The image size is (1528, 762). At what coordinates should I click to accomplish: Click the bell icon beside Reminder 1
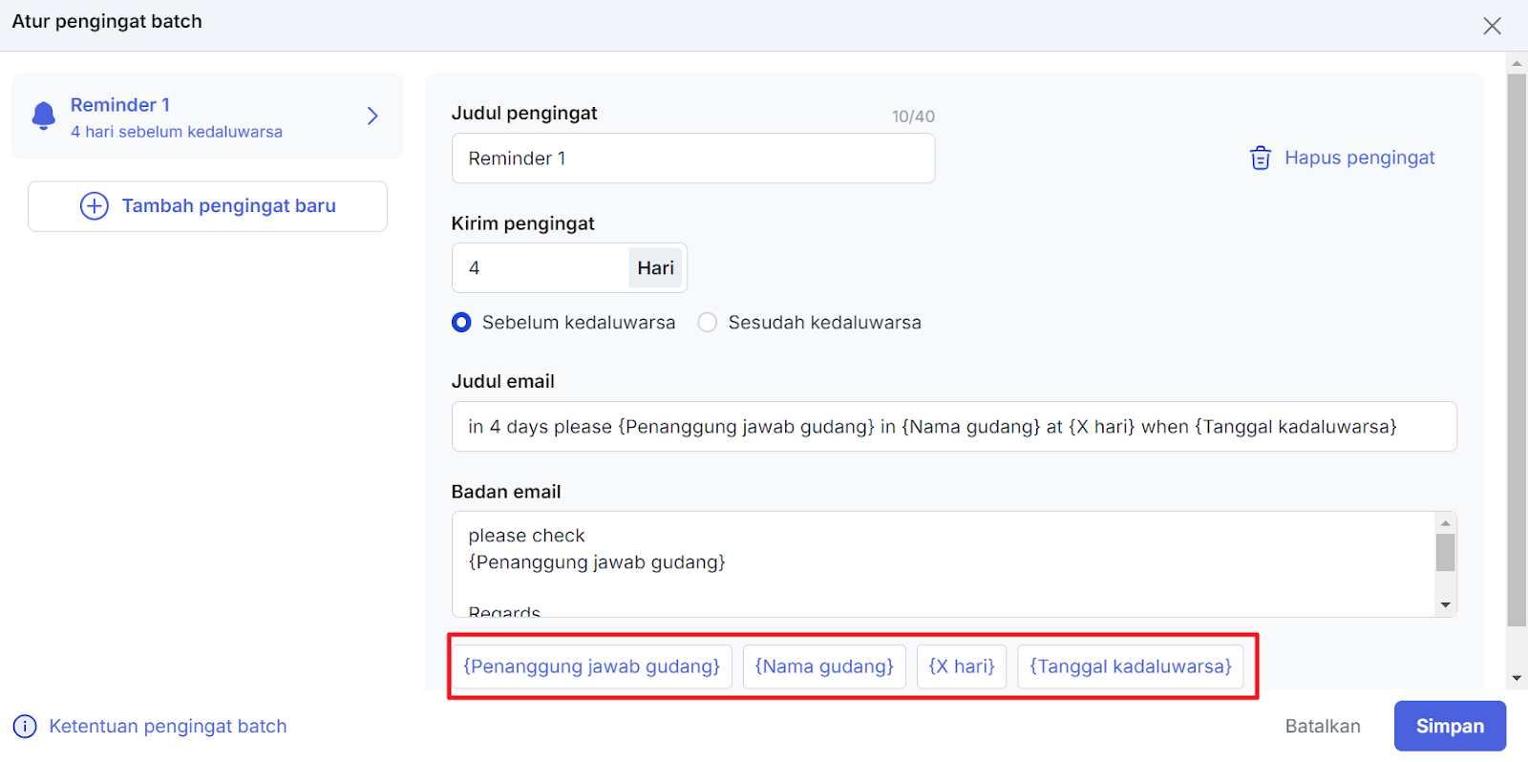click(x=43, y=116)
